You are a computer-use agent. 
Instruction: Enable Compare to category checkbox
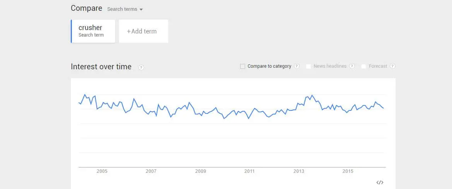(x=242, y=67)
